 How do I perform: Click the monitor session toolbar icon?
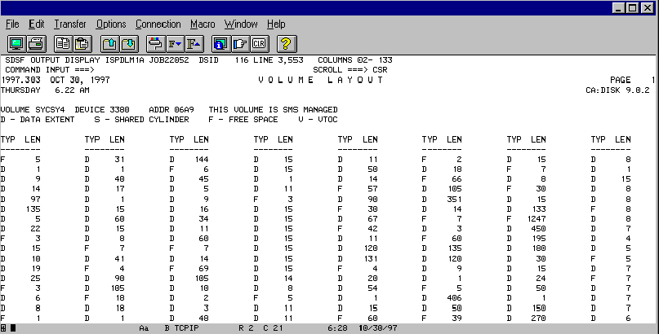17,44
